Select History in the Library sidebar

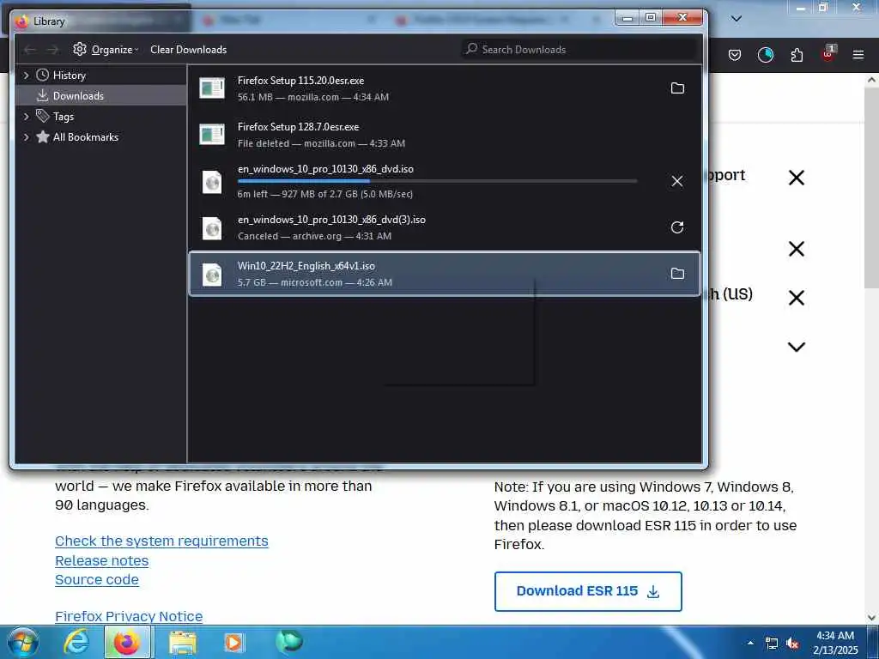coord(101,76)
